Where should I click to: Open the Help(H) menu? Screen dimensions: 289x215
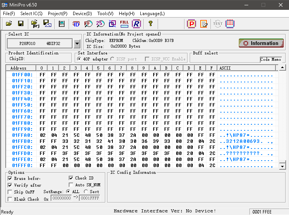127,14
